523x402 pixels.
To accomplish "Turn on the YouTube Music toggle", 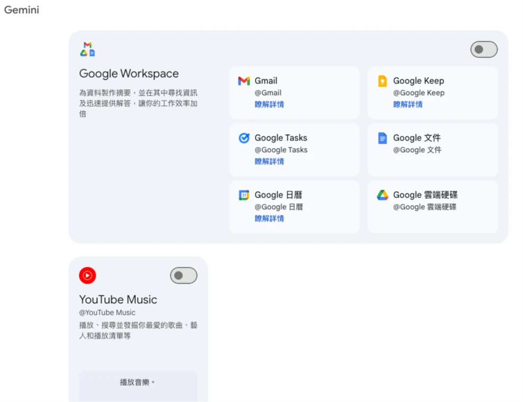I will pos(183,276).
